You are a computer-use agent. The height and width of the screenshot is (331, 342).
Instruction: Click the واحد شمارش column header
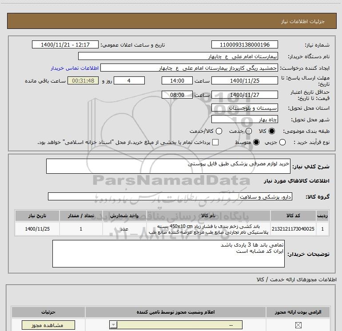[x=124, y=215]
